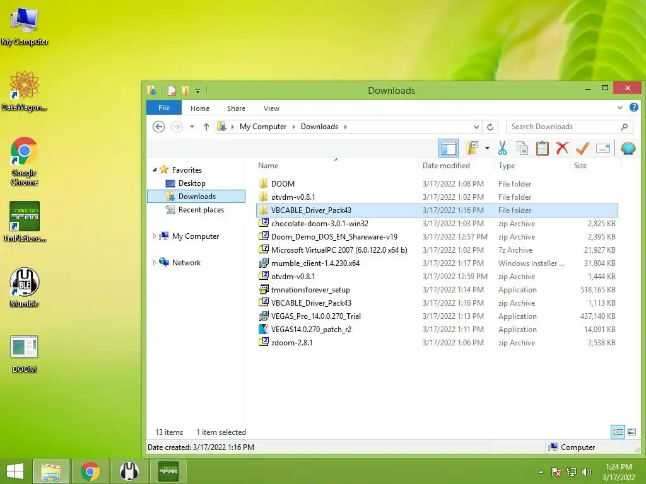Toggle the navigation pane toolbar button
Viewport: 646px width, 484px height.
tap(449, 148)
